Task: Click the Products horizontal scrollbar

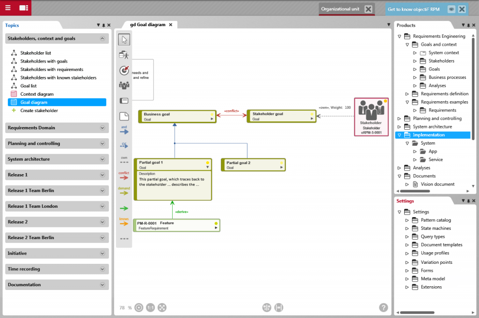Action: pos(415,191)
